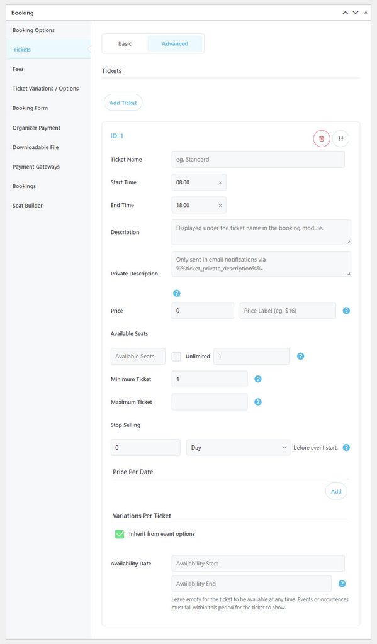Image resolution: width=377 pixels, height=644 pixels.
Task: Focus the Private Description textarea
Action: [x=261, y=264]
